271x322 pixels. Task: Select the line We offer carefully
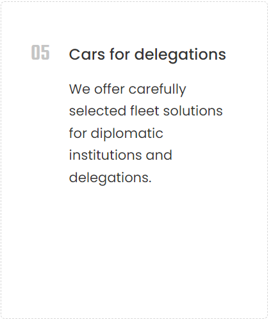127,89
